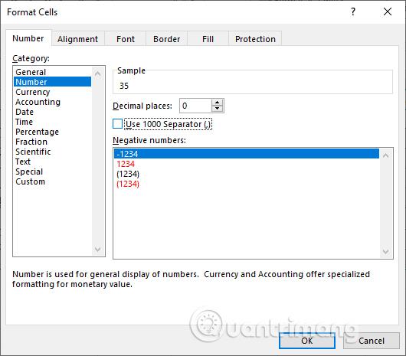Click the Cancel button
Viewport: 406px width, 356px height.
(x=372, y=341)
